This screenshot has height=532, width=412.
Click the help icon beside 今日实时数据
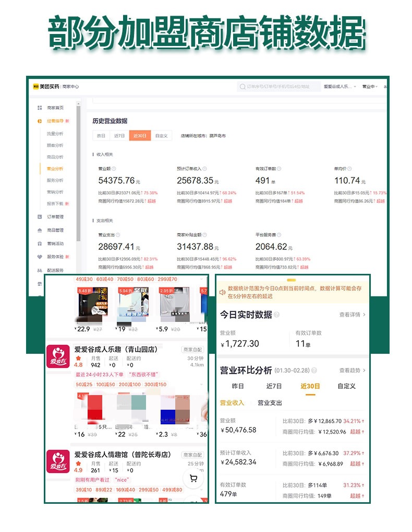[276, 315]
